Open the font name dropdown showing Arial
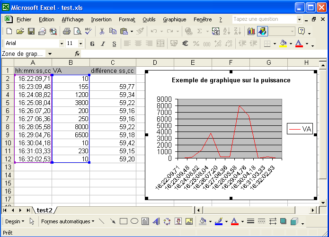 coord(62,44)
